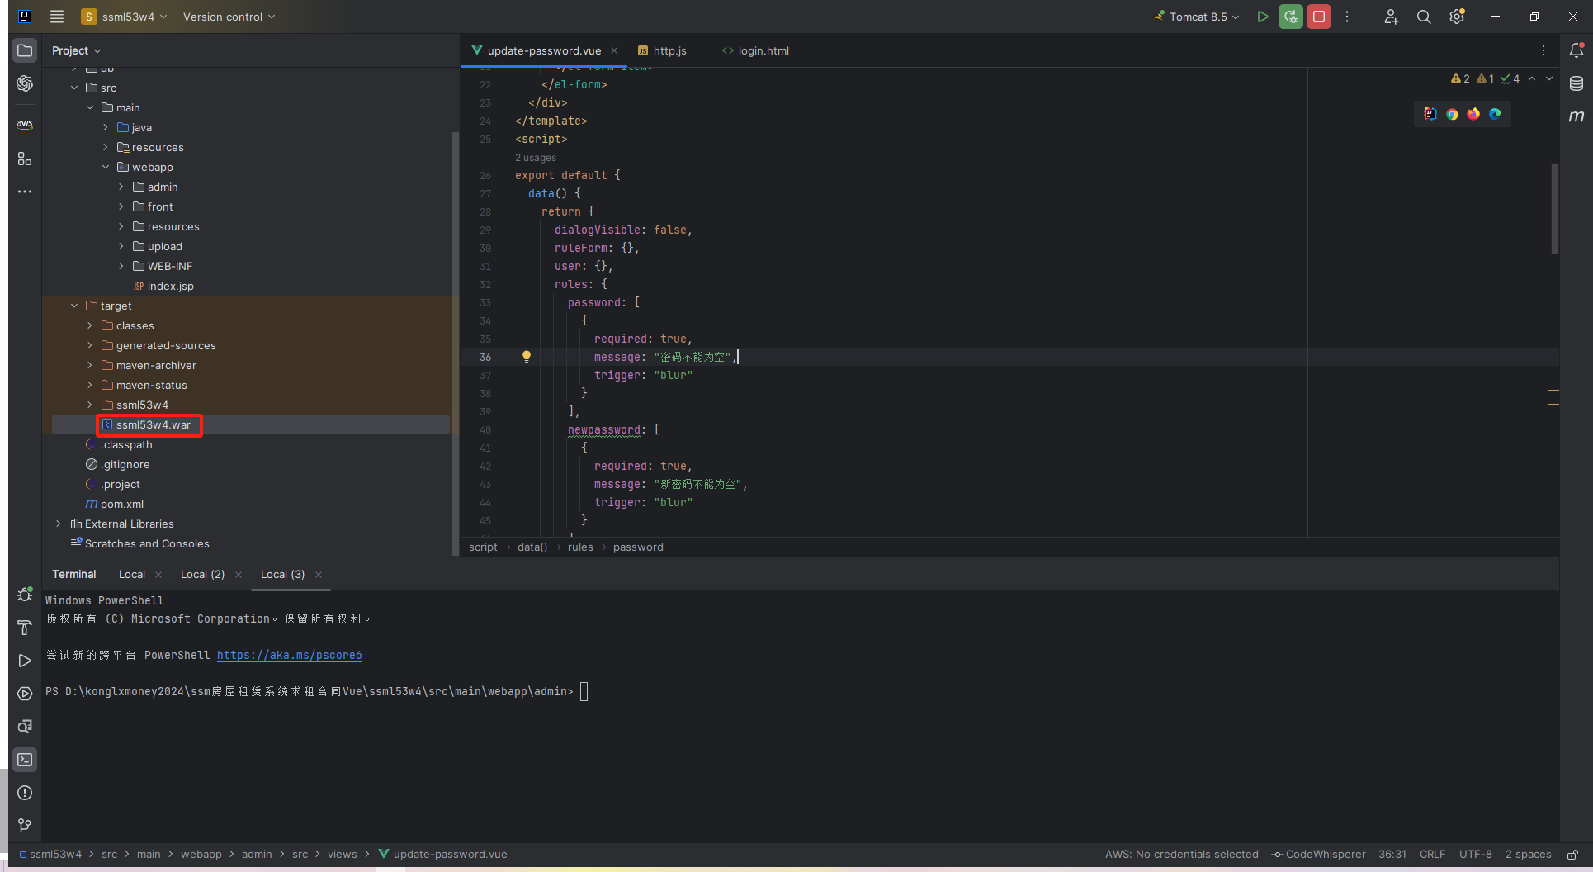Click the intention lightbulb on line 36
Image resolution: width=1593 pixels, height=872 pixels.
[x=526, y=357]
